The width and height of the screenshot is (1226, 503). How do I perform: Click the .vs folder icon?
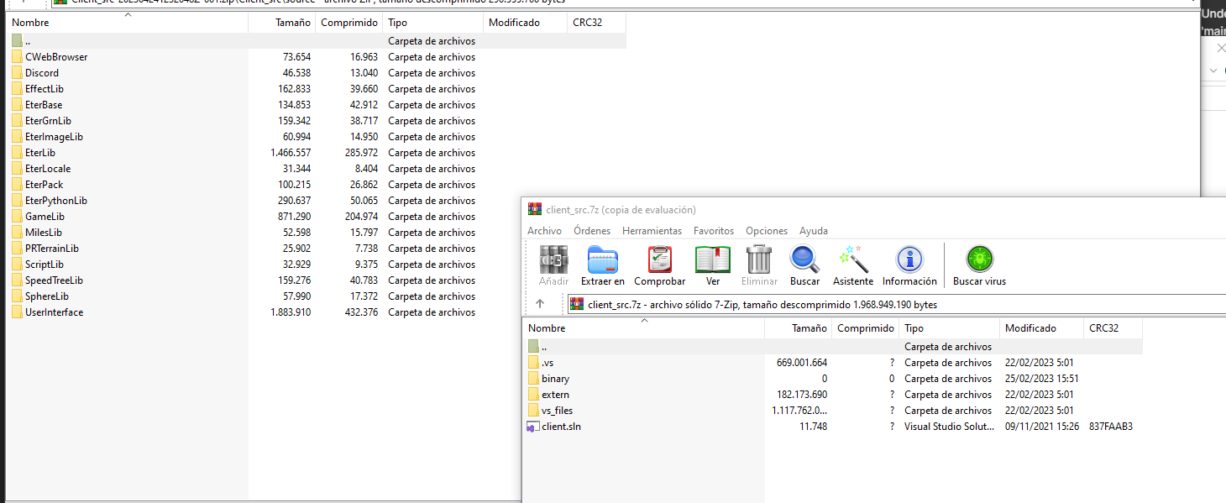point(533,363)
